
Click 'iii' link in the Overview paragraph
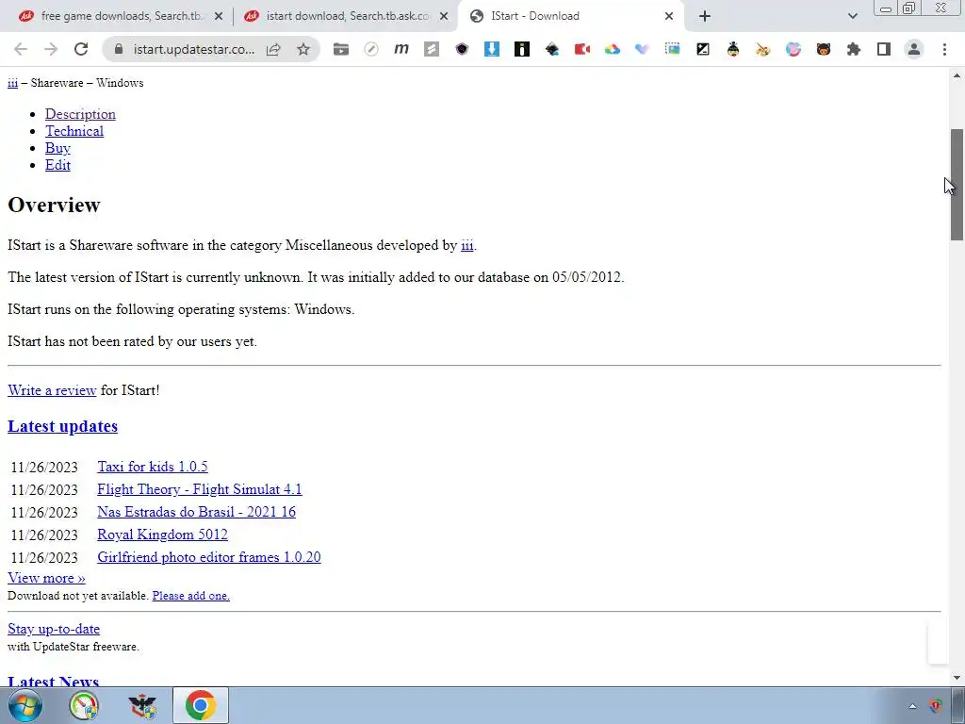coord(467,245)
